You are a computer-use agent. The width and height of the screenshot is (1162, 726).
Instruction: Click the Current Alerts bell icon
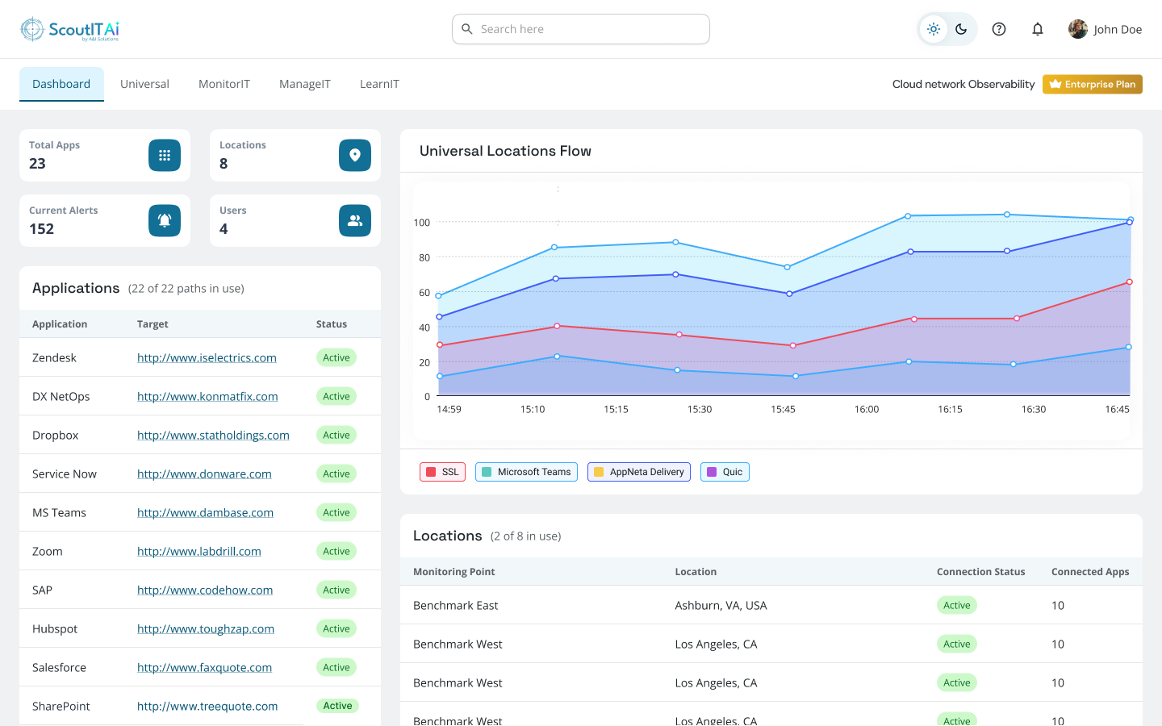tap(165, 220)
